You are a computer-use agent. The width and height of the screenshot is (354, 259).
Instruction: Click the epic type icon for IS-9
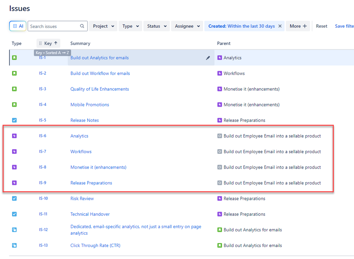[14, 183]
